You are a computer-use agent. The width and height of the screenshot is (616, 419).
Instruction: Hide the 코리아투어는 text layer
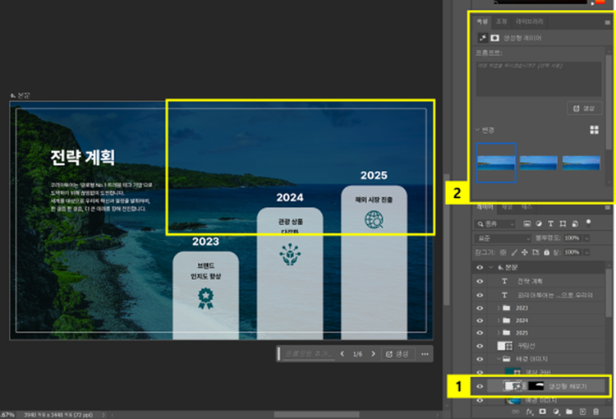(480, 295)
